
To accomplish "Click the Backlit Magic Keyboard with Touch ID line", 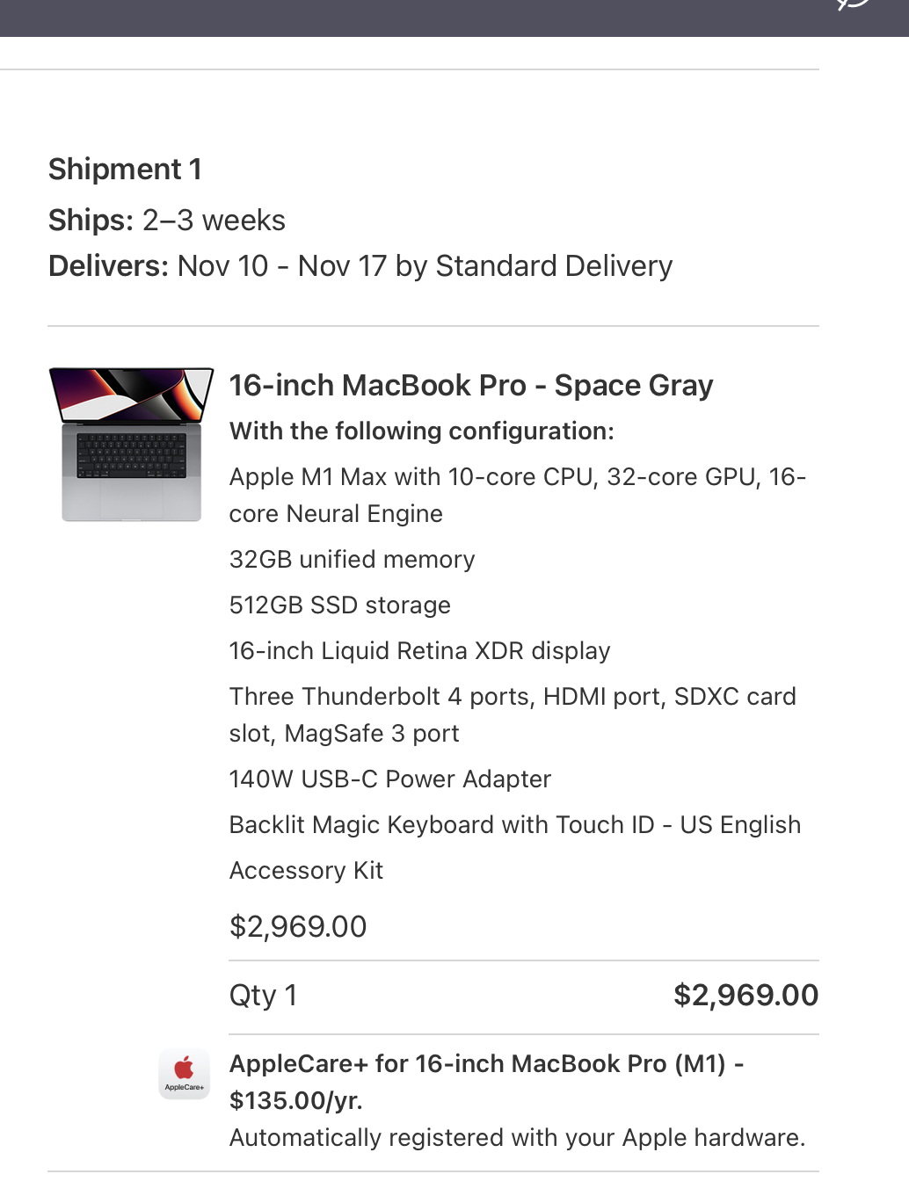I will [x=514, y=825].
